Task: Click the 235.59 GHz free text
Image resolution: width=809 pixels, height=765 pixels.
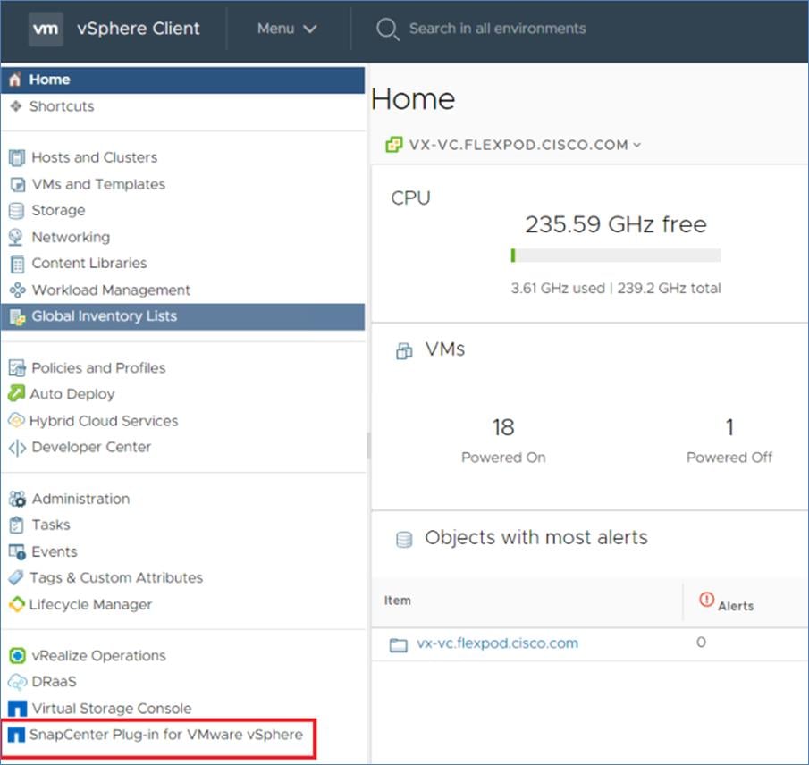Action: [x=616, y=225]
